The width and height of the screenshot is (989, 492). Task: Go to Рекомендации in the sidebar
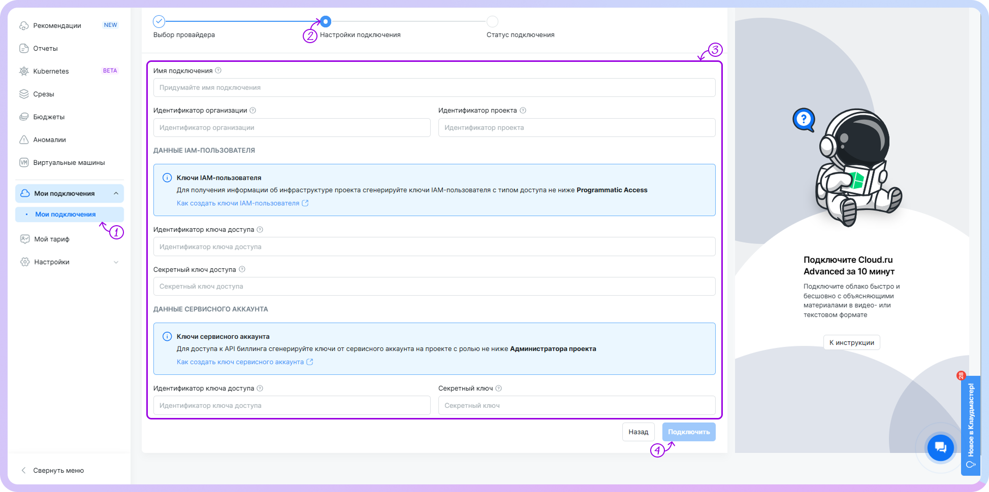coord(57,25)
